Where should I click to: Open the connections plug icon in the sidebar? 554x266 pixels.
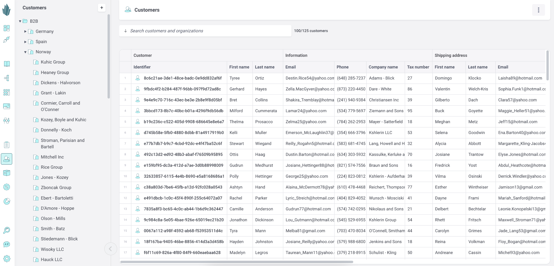tap(6, 40)
